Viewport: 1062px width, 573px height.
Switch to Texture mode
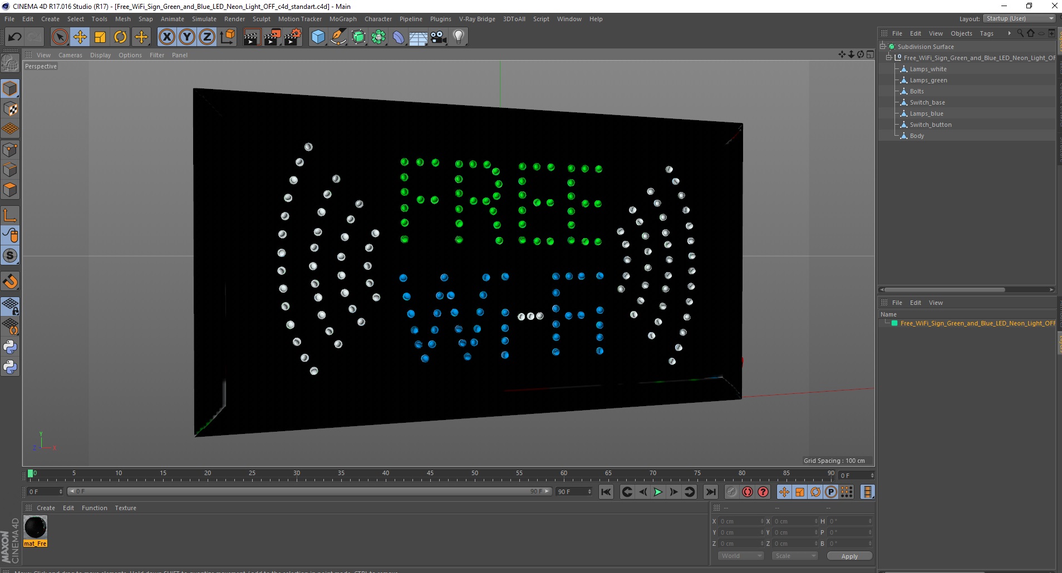10,109
